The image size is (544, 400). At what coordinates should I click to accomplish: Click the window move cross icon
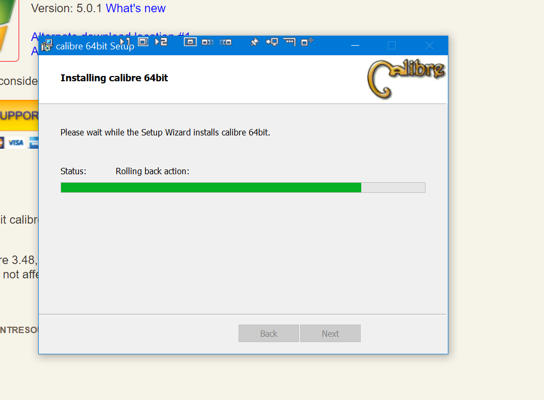307,42
